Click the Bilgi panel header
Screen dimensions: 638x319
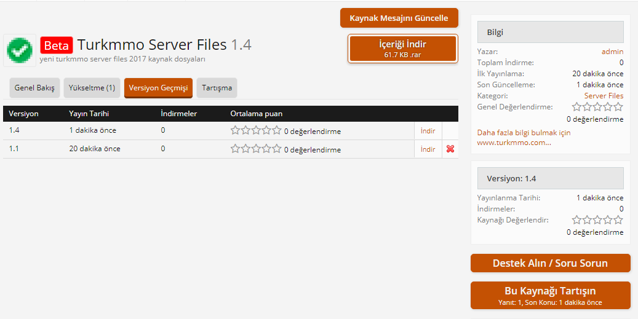[x=550, y=32]
